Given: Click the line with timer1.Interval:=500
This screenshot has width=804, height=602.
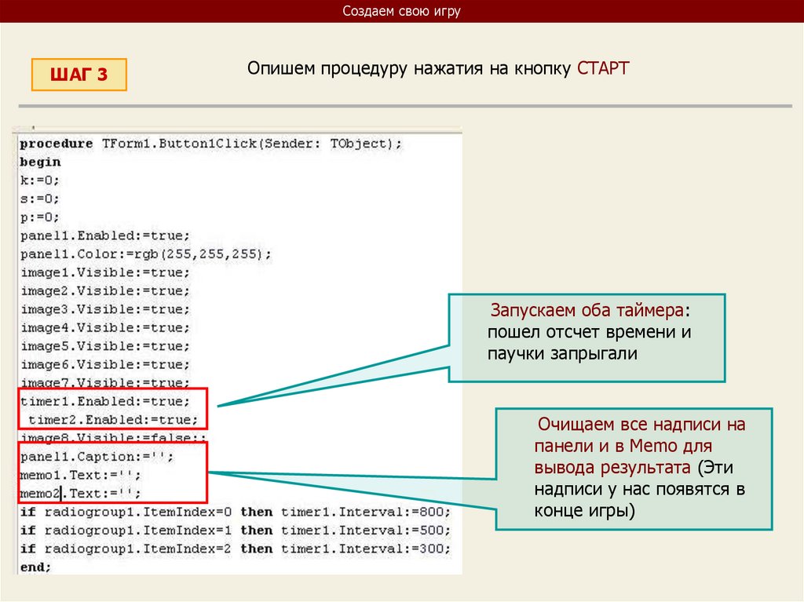Looking at the screenshot, I should click(x=236, y=531).
